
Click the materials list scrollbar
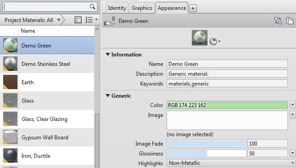97,140
